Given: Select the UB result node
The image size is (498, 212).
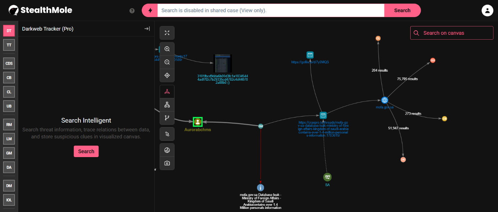Looking at the screenshot, I should [x=403, y=160].
